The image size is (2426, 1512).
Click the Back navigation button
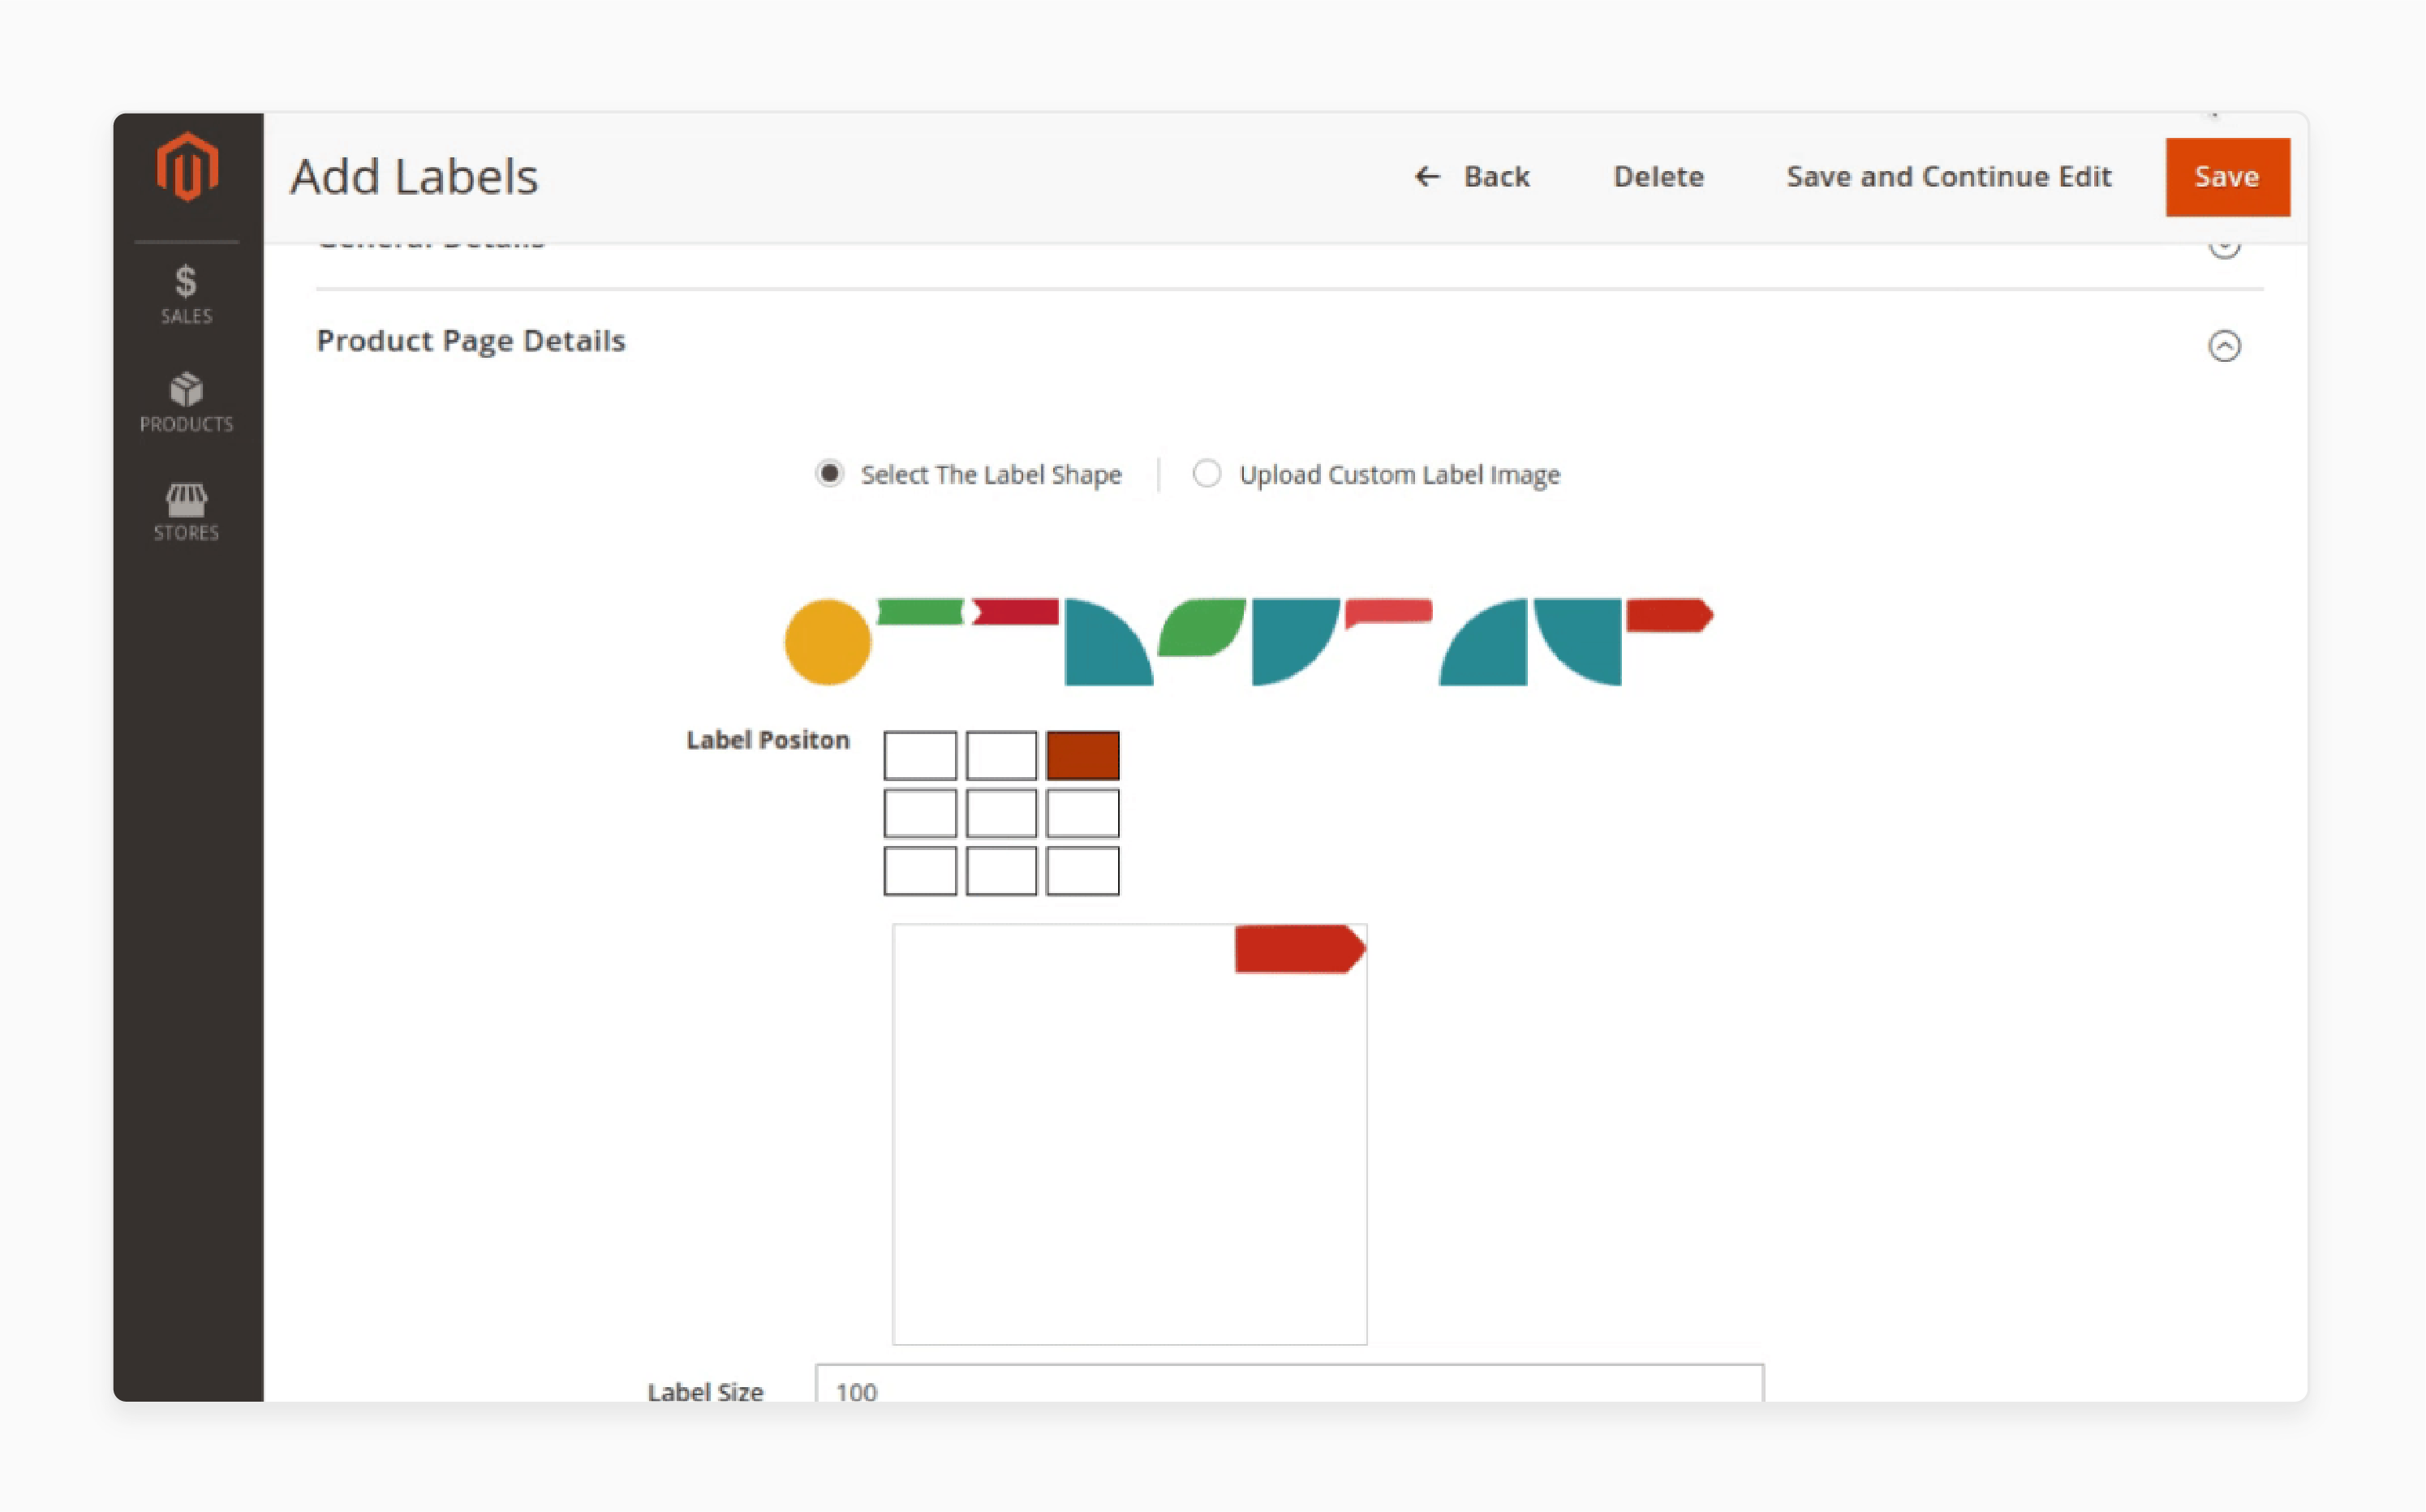[1472, 174]
